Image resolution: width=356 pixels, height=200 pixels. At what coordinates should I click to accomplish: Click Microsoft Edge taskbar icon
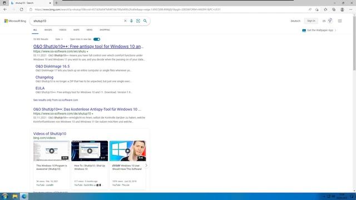pos(24,196)
